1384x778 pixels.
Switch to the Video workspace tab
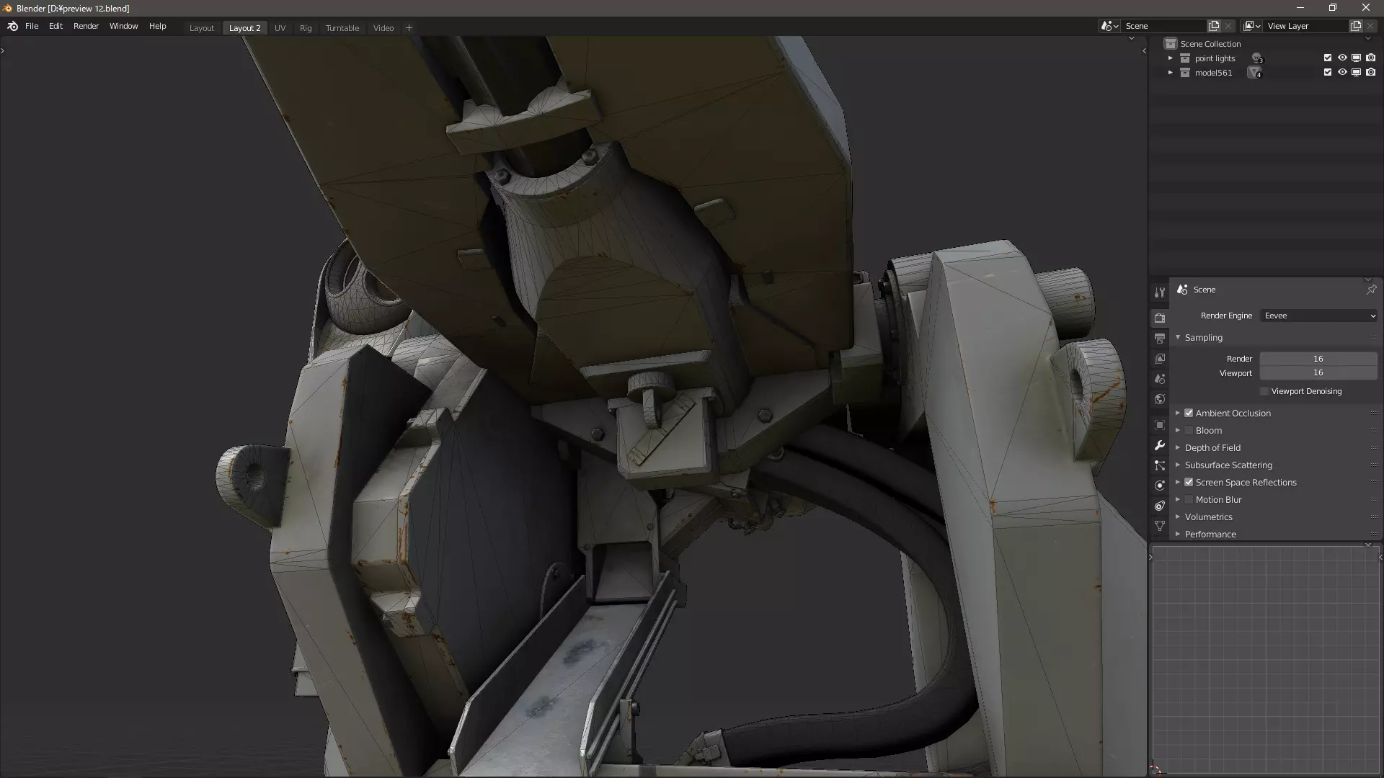pos(383,28)
